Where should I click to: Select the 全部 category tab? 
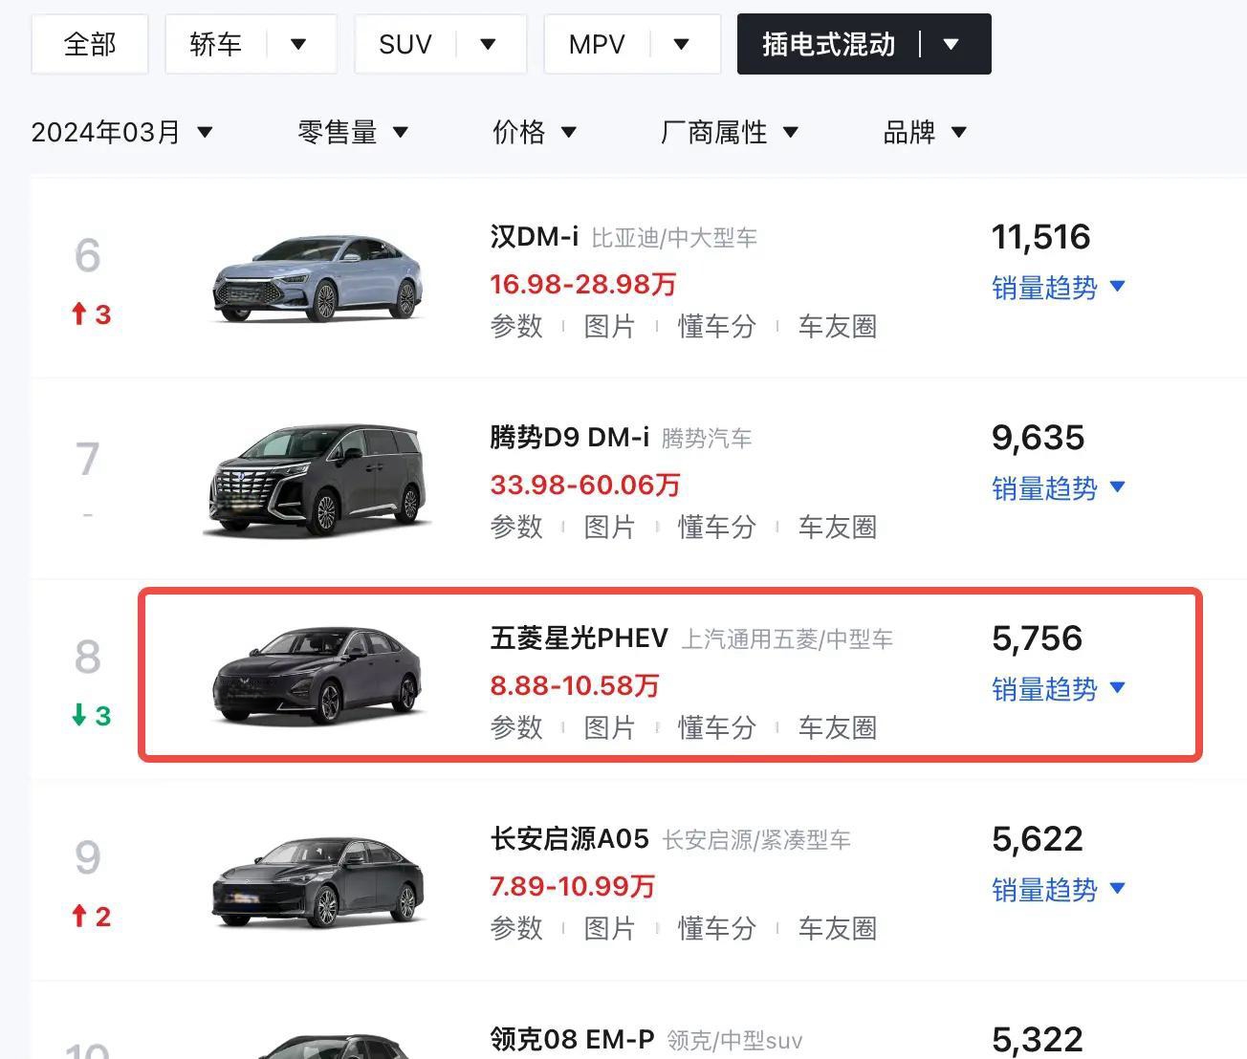[90, 44]
